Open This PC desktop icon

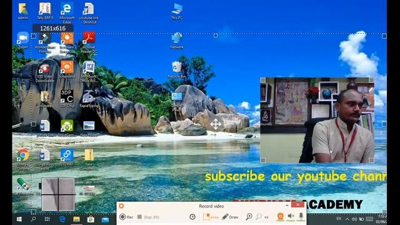coord(177,11)
